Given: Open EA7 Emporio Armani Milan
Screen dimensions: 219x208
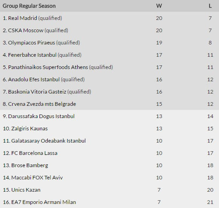Looking at the screenshot, I should pyautogui.click(x=43, y=202).
